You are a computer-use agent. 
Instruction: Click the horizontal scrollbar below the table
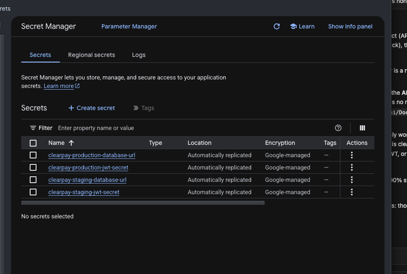(x=143, y=203)
